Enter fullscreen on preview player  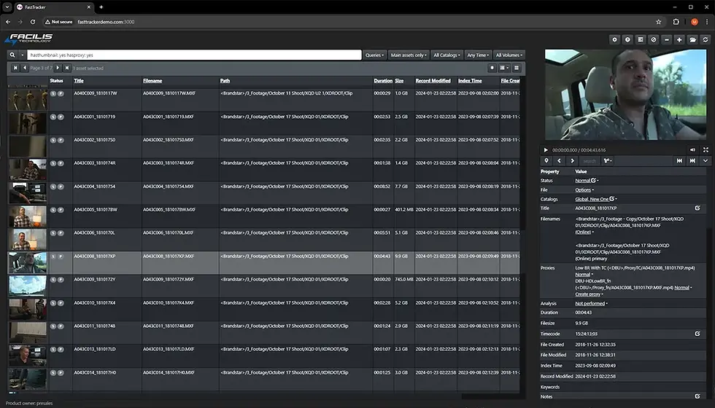tap(706, 150)
